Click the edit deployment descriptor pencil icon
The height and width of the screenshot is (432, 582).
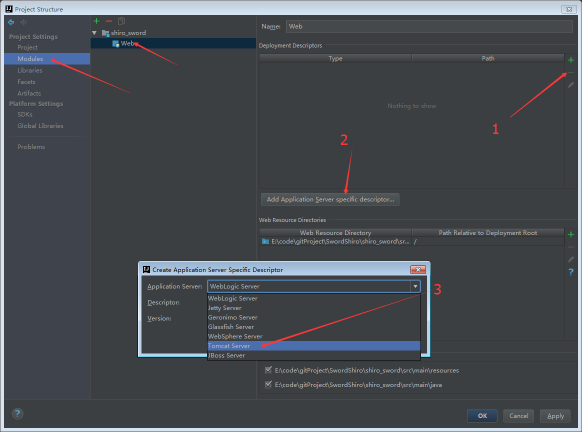[571, 85]
